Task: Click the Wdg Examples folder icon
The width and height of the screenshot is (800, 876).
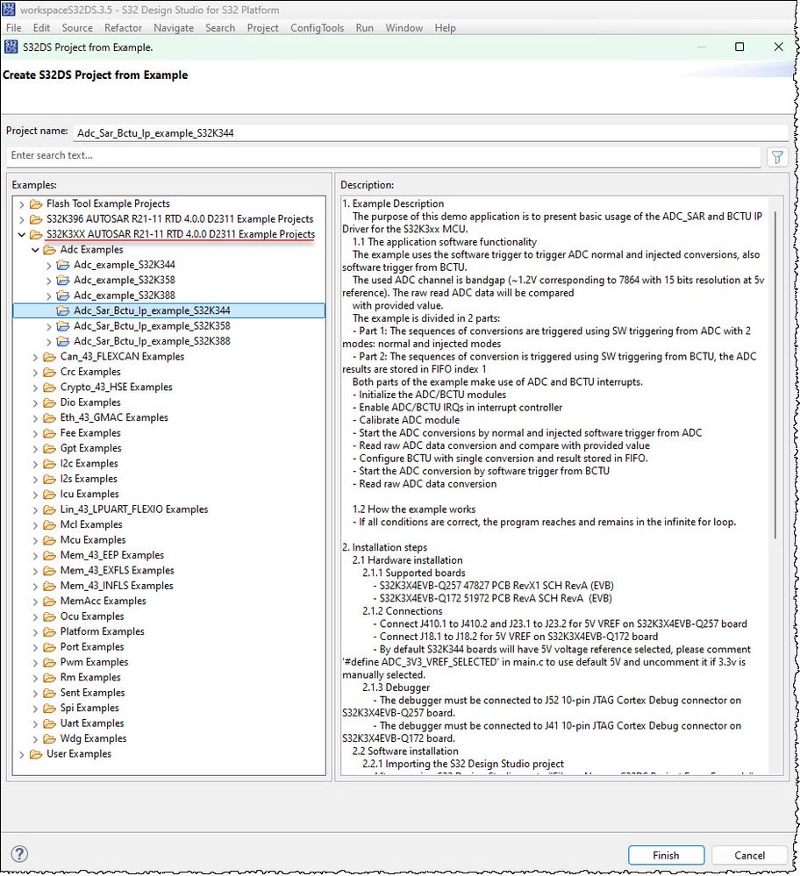Action: click(x=50, y=738)
